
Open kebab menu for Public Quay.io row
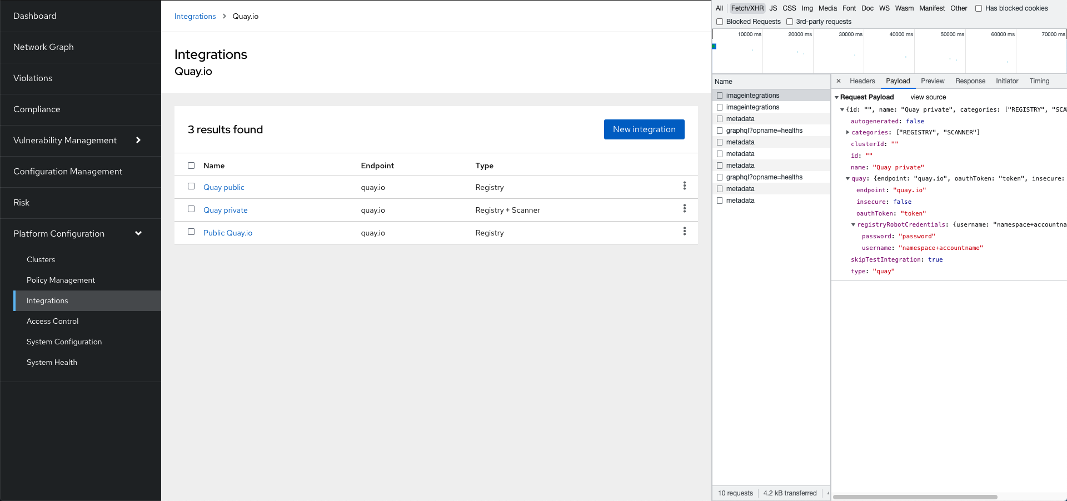684,232
